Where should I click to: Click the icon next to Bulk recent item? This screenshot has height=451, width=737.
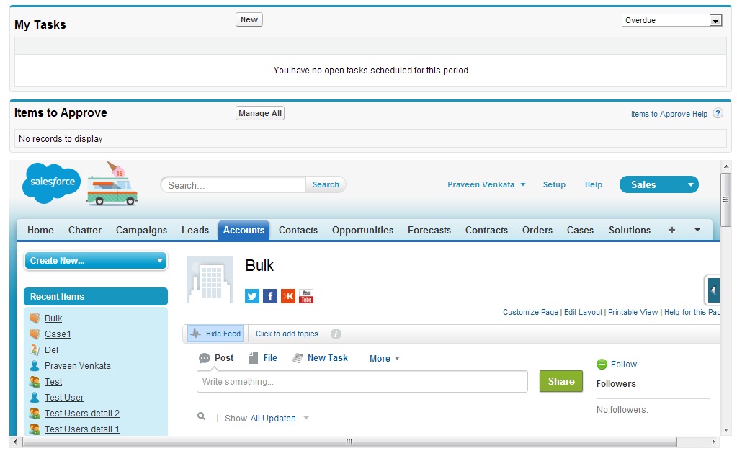coord(35,318)
